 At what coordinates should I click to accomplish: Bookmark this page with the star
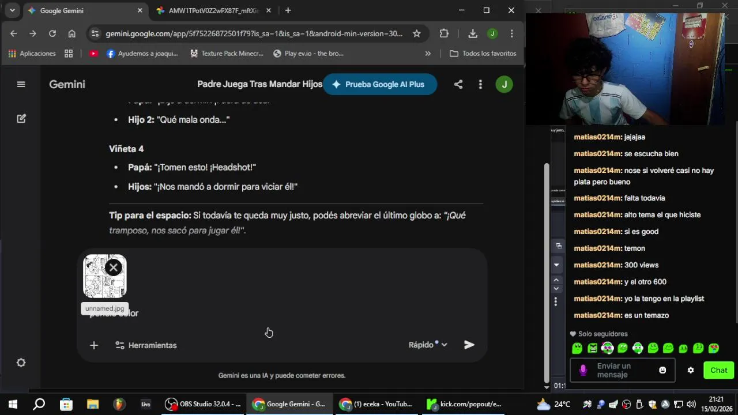click(x=416, y=33)
